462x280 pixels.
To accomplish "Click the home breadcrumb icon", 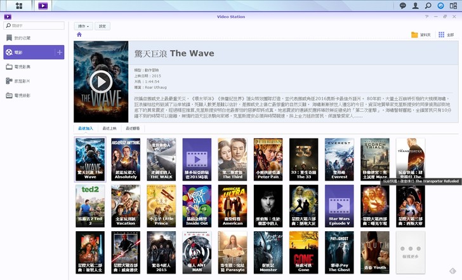I will [79, 34].
